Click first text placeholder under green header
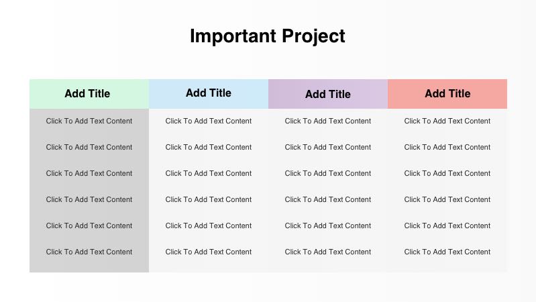Viewport: 536px width, 302px height. click(x=89, y=121)
